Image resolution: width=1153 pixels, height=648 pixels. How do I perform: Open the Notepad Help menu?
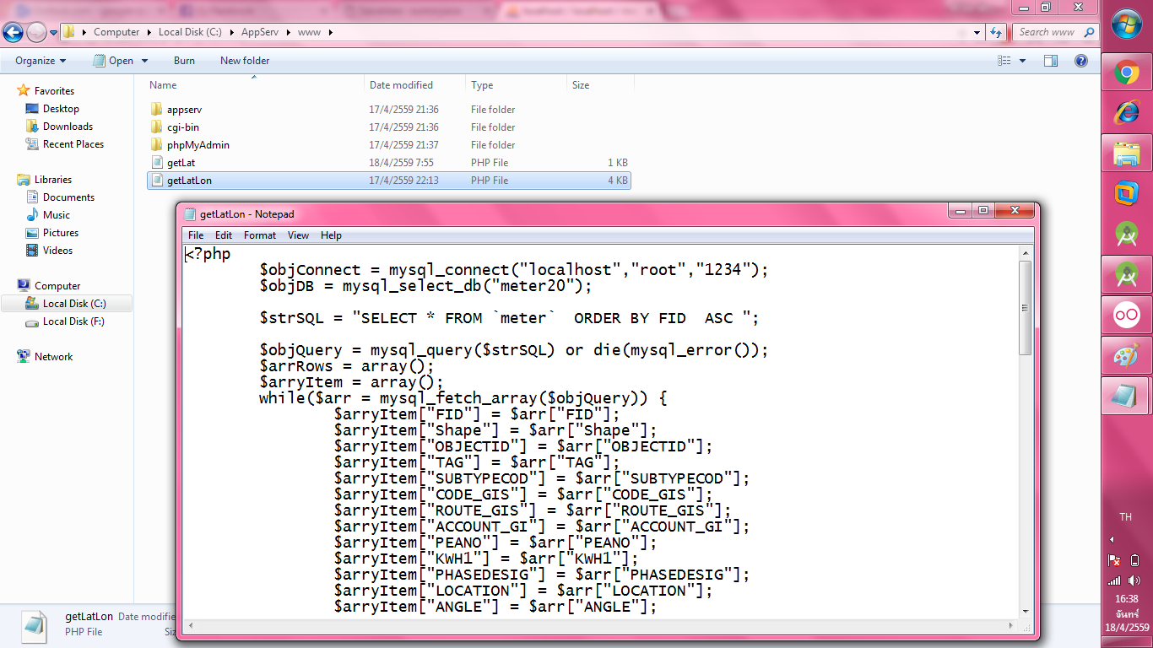(331, 235)
